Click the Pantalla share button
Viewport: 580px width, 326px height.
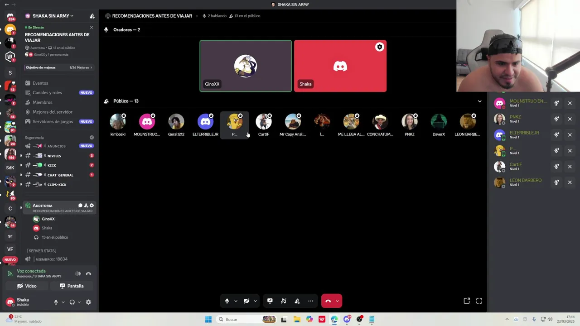(72, 286)
